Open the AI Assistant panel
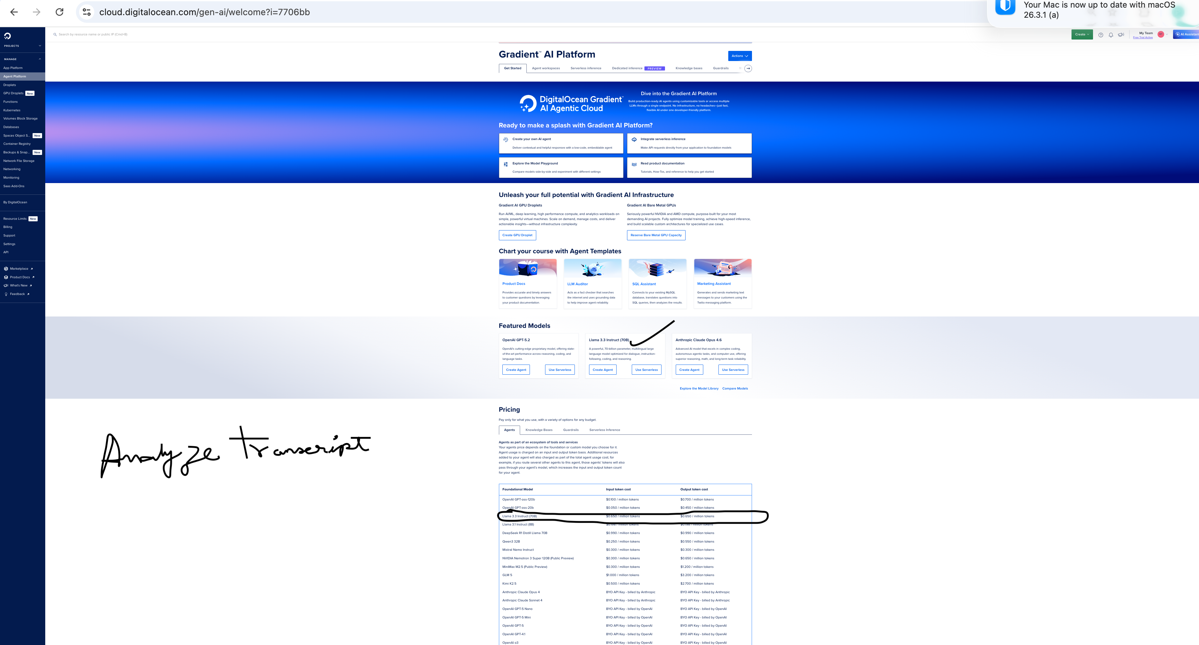1199x645 pixels. click(1186, 34)
